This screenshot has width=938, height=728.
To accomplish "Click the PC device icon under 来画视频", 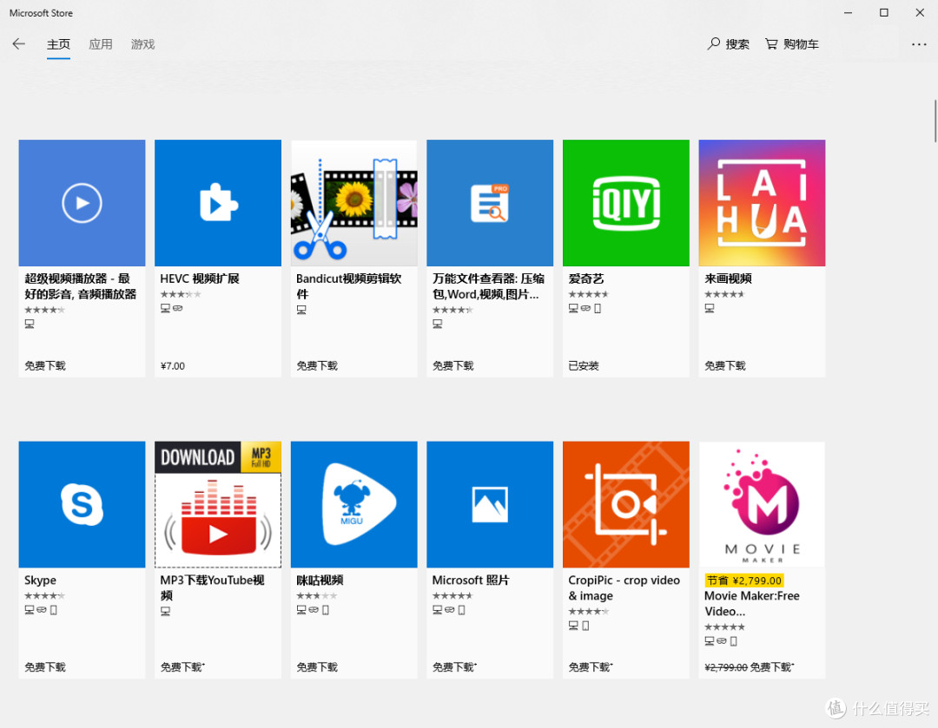I will tap(710, 308).
